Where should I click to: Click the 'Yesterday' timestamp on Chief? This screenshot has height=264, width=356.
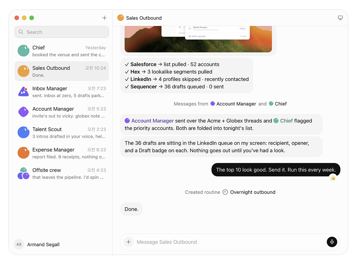[96, 48]
